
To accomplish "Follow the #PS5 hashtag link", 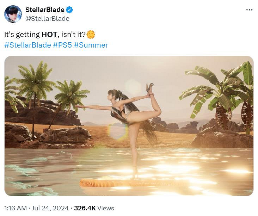I will click(x=62, y=45).
